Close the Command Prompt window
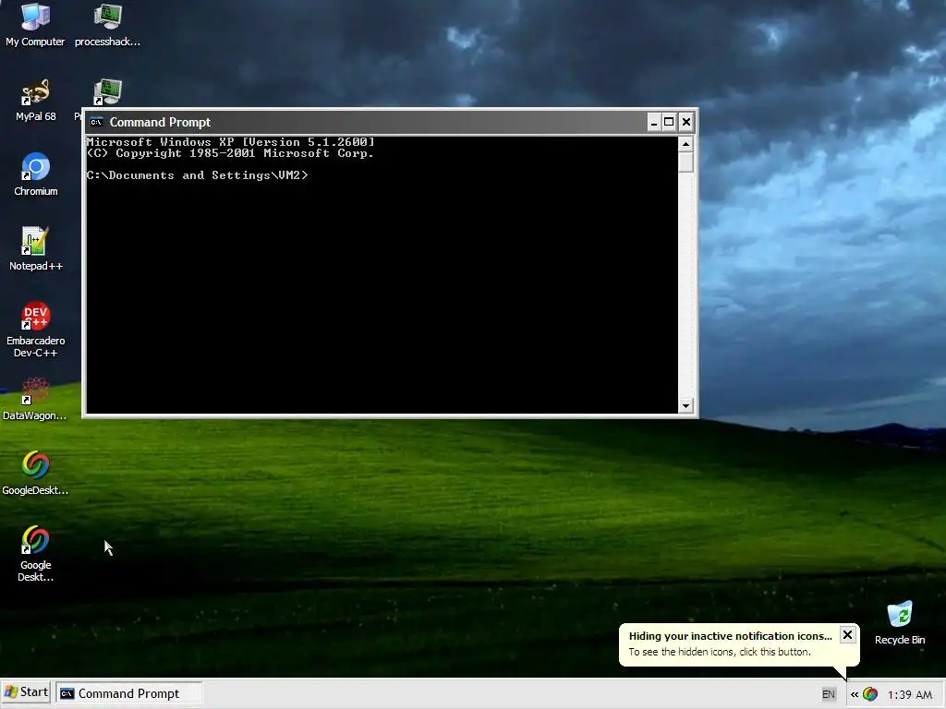The width and height of the screenshot is (946, 709). [x=686, y=123]
